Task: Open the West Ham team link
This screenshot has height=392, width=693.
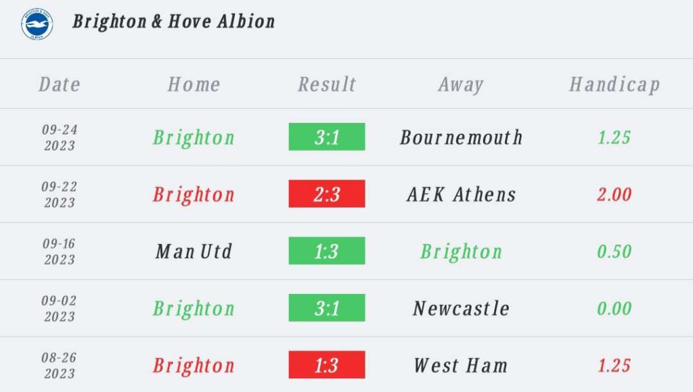Action: 461,366
